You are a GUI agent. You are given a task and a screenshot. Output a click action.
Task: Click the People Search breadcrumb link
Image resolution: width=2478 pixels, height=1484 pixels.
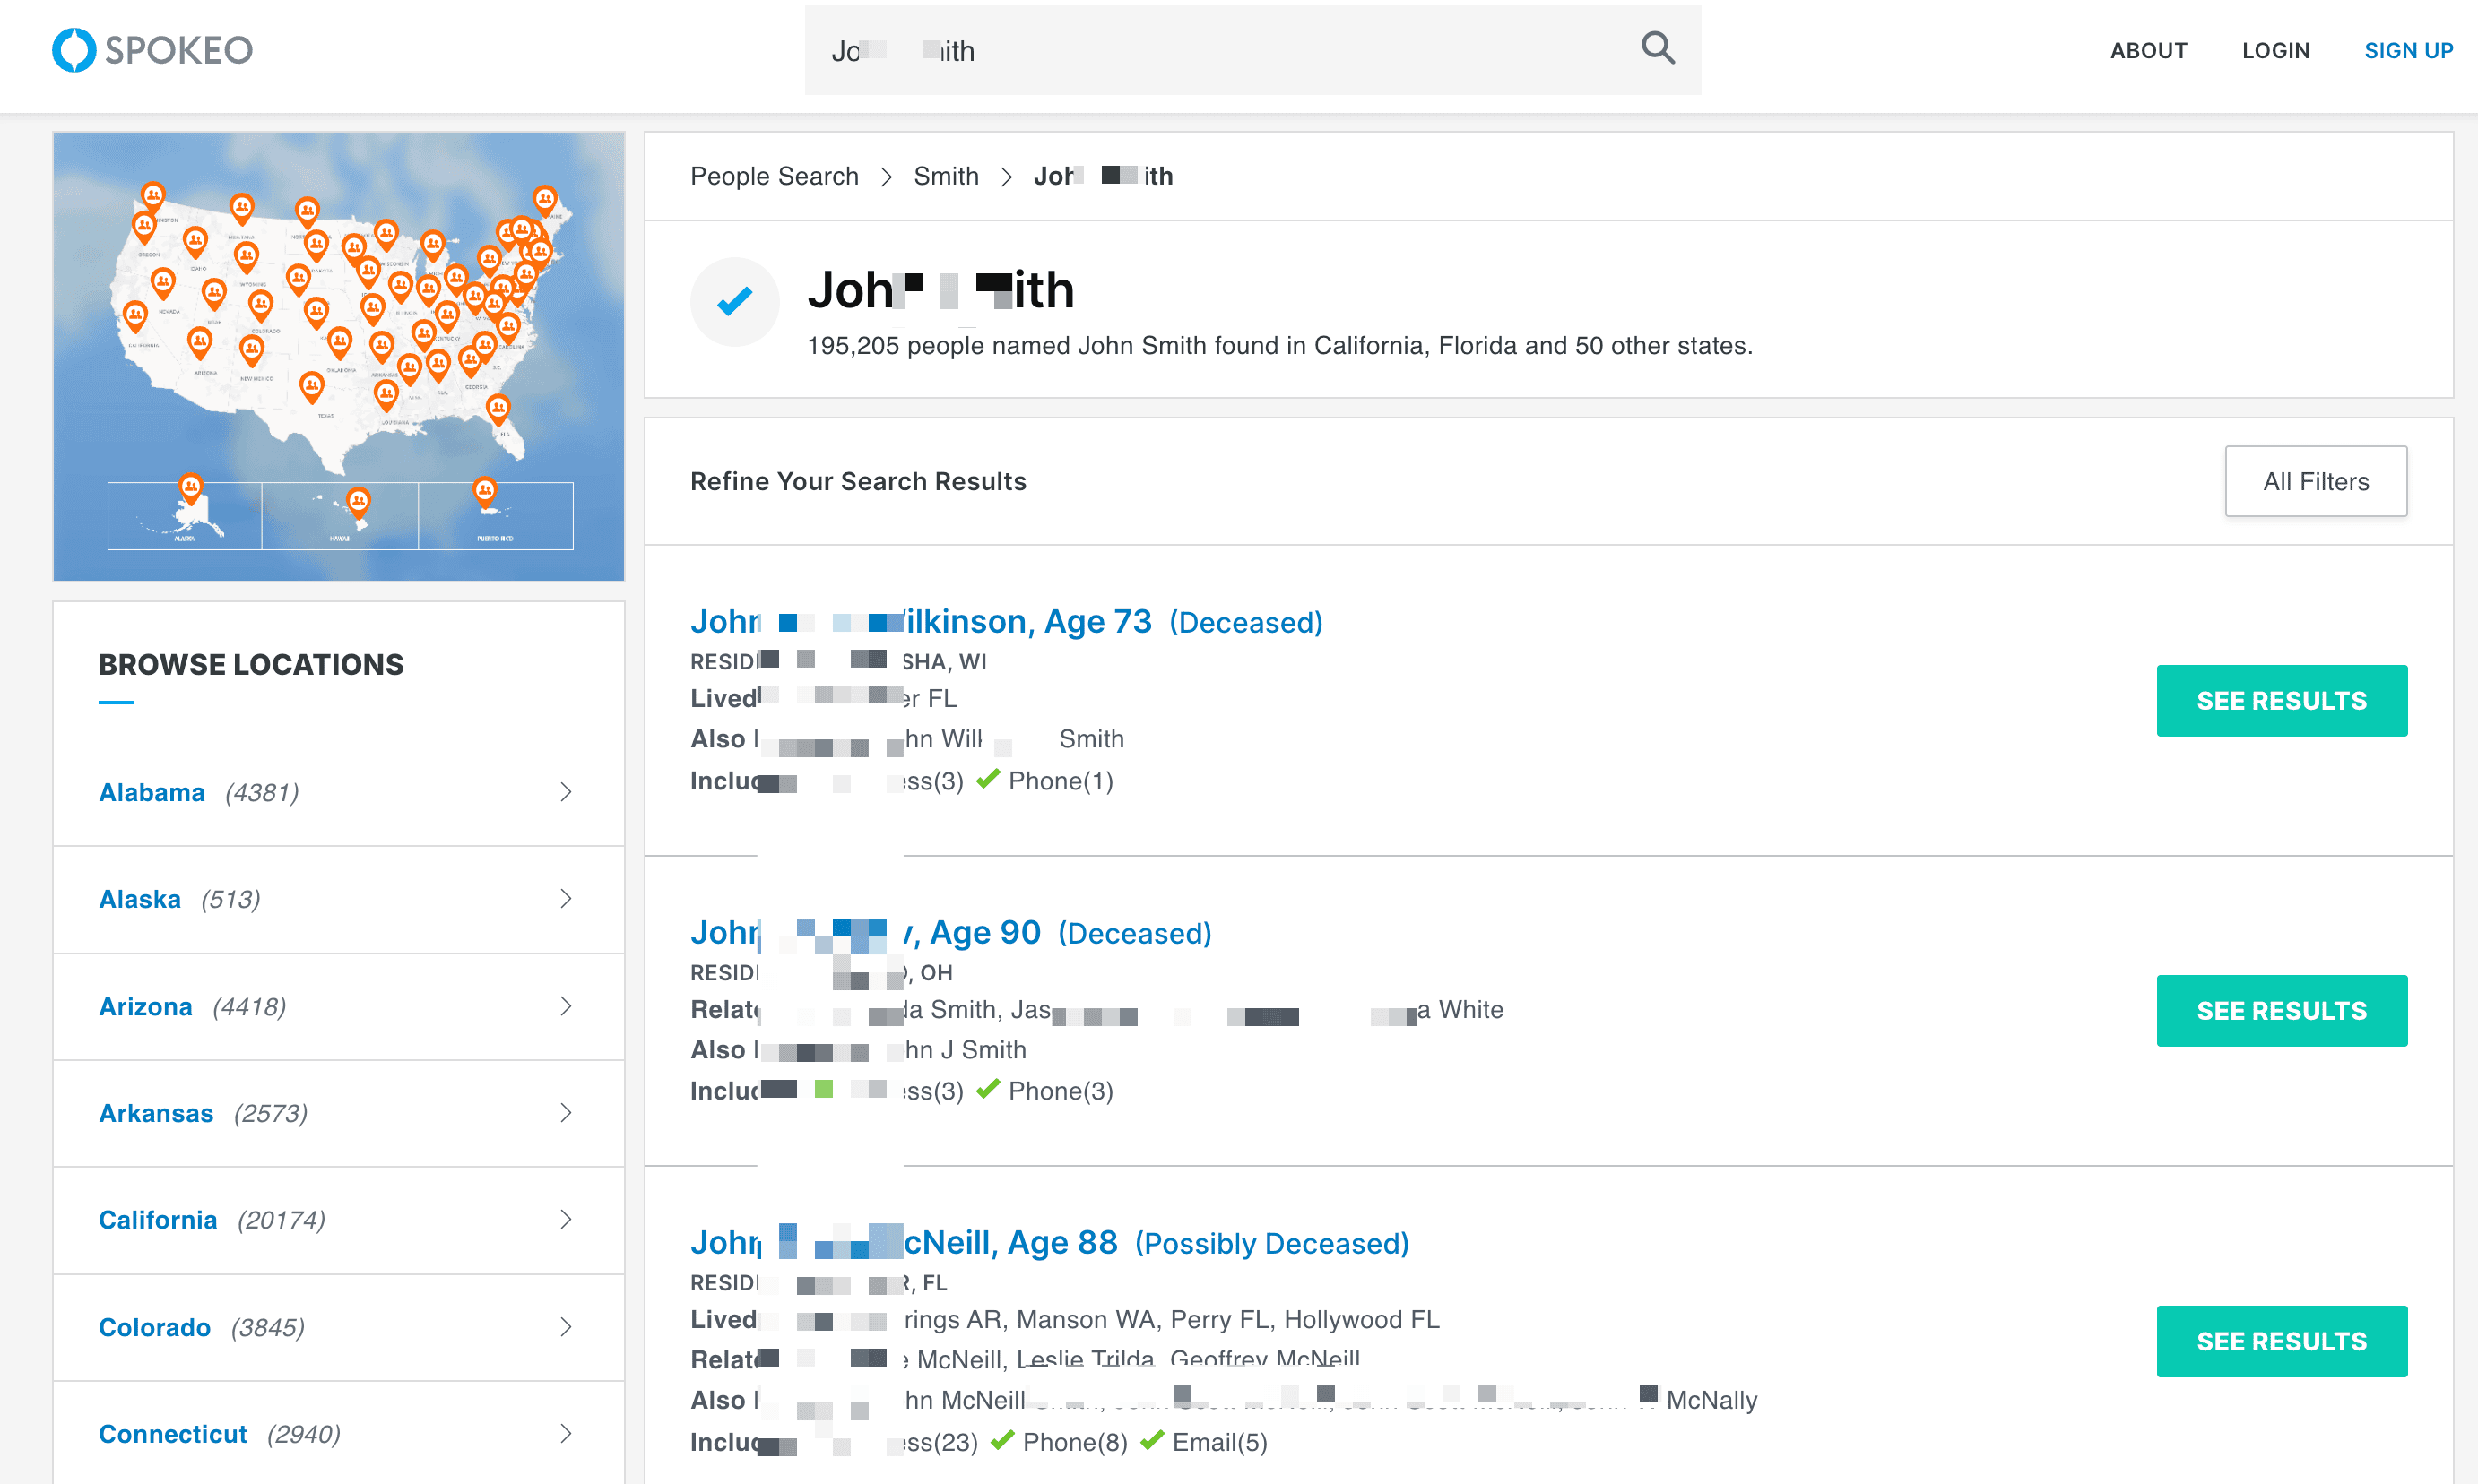[774, 176]
